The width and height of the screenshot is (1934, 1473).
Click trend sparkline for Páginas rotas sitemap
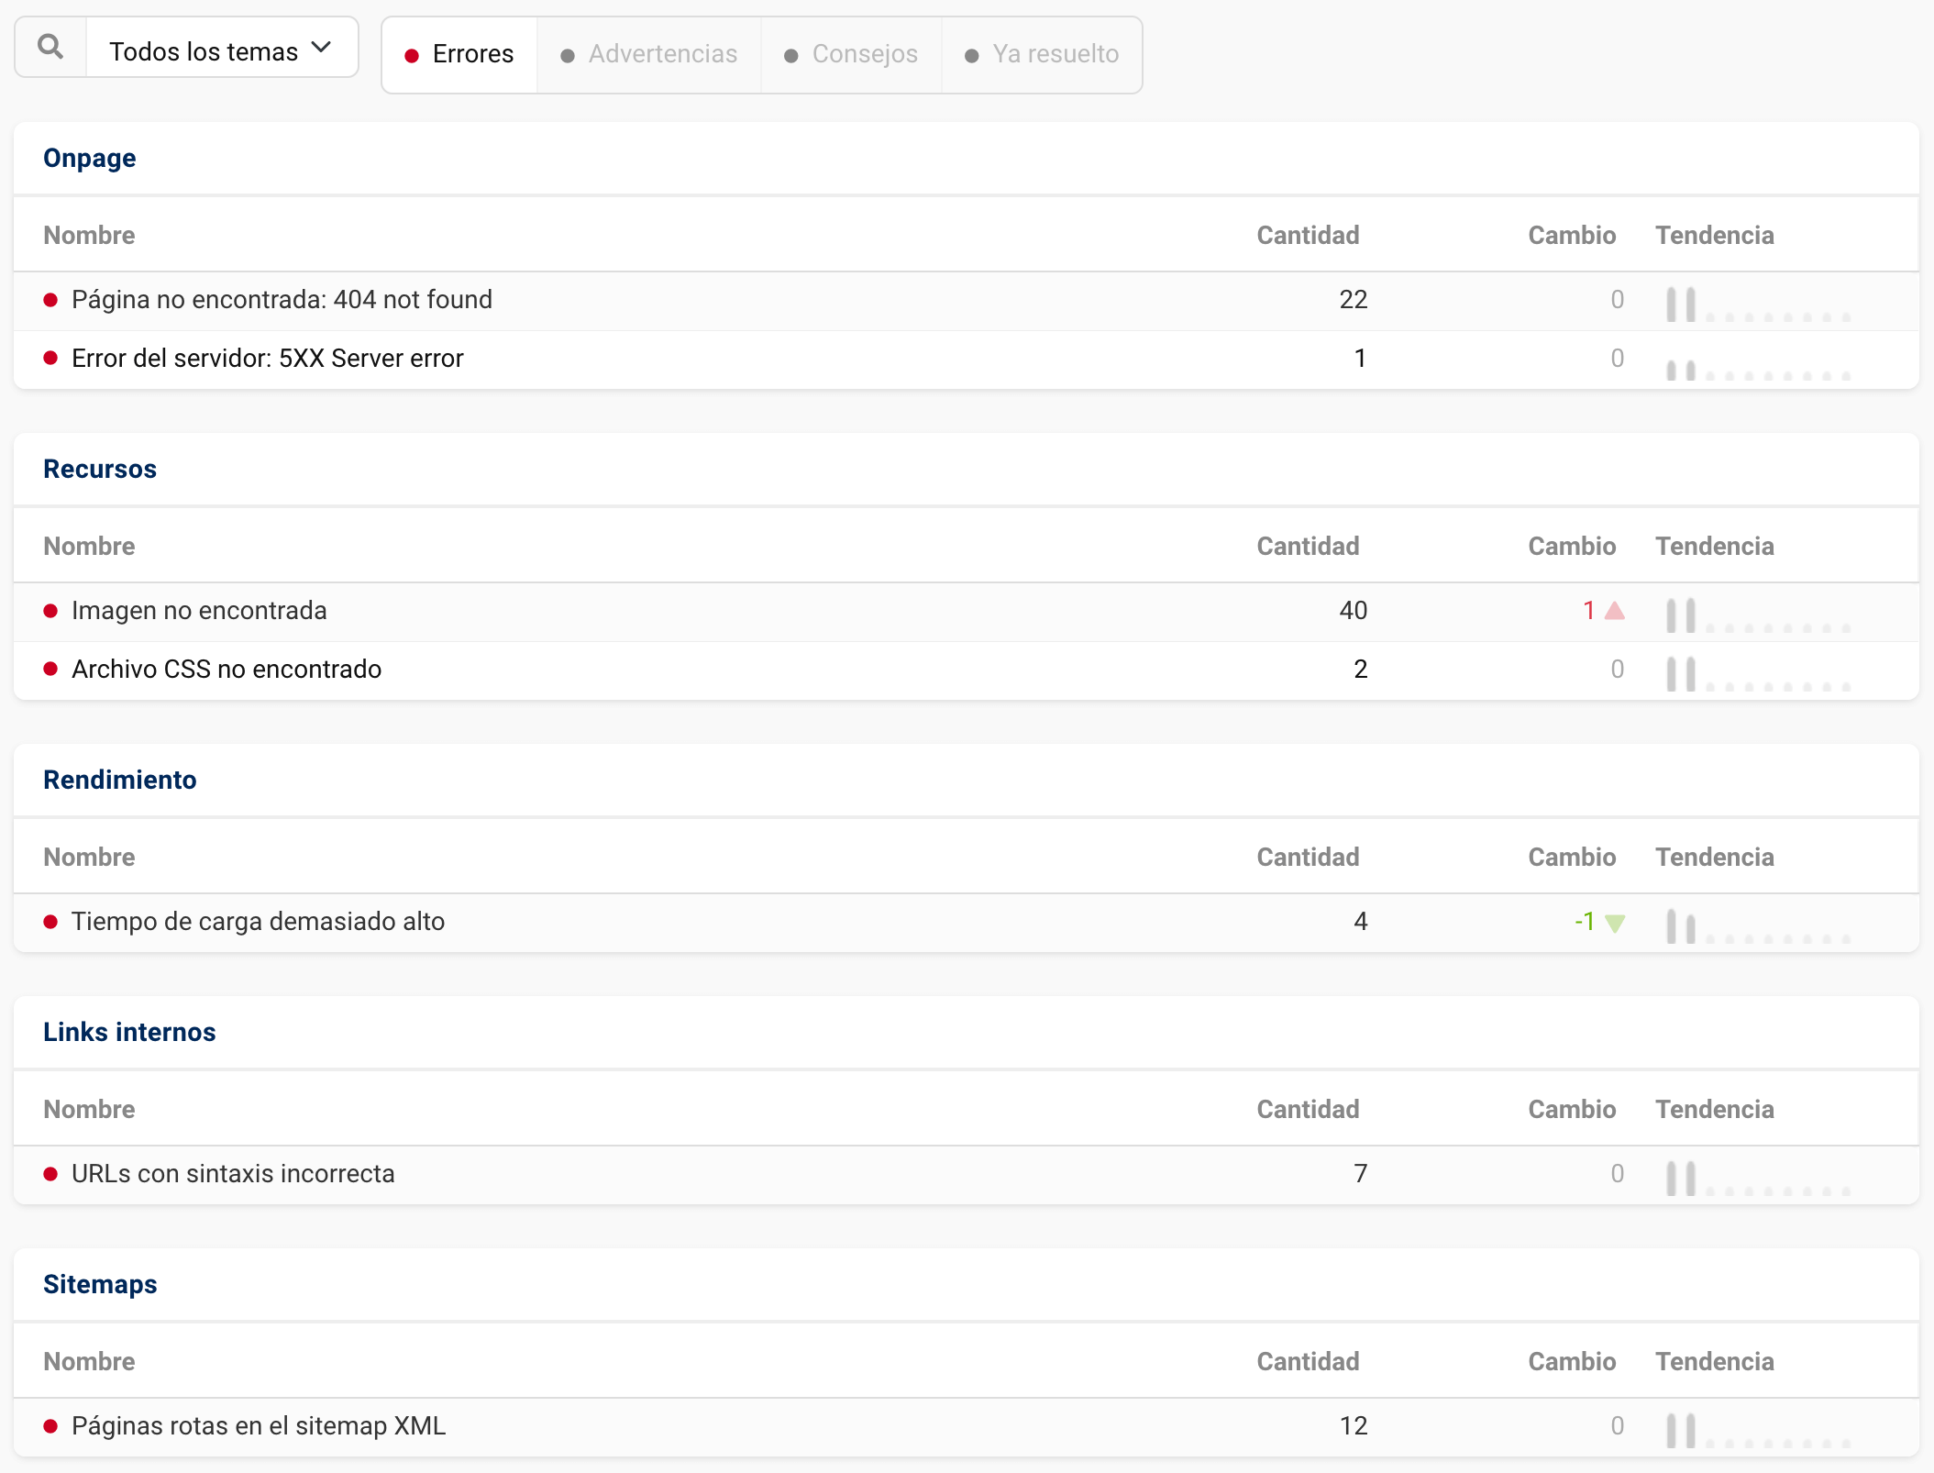(x=1757, y=1430)
